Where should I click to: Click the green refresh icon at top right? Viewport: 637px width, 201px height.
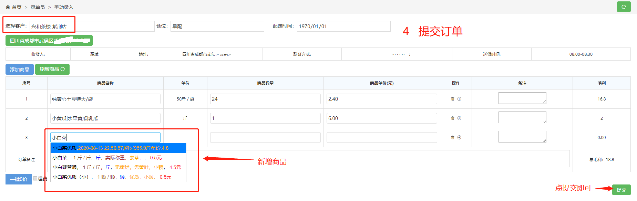tap(624, 7)
